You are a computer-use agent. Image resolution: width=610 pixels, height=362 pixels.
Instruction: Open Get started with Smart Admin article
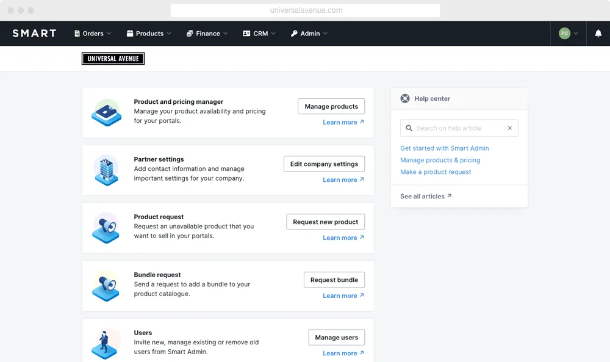coord(444,148)
